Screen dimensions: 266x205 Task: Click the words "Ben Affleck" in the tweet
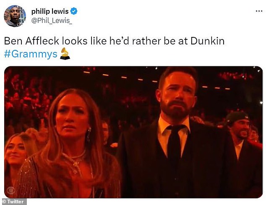[x=30, y=42]
